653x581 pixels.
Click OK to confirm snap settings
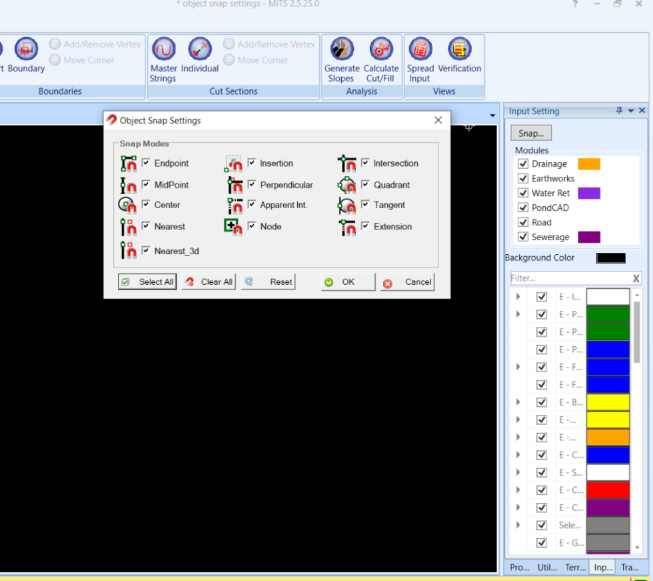coord(347,281)
